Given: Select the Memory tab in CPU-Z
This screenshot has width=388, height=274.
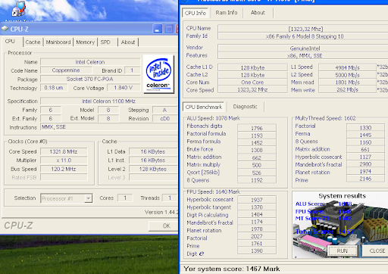Looking at the screenshot, I should click(85, 42).
